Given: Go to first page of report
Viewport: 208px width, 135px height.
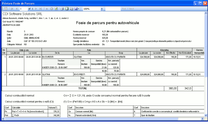Looking at the screenshot, I should [x=12, y=9].
